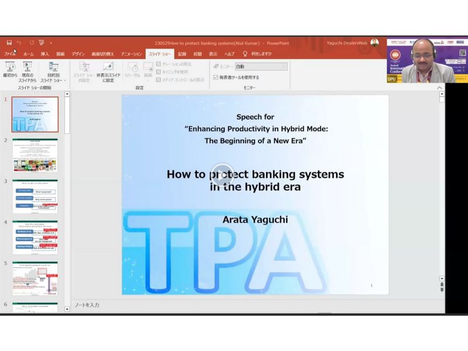Switch to the 画面切り替え (Transitions) tab

(x=103, y=54)
